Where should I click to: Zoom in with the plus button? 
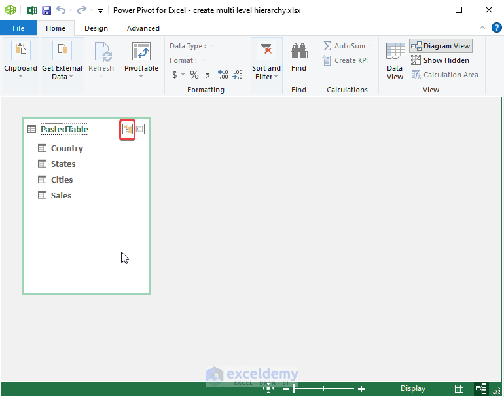(361, 389)
